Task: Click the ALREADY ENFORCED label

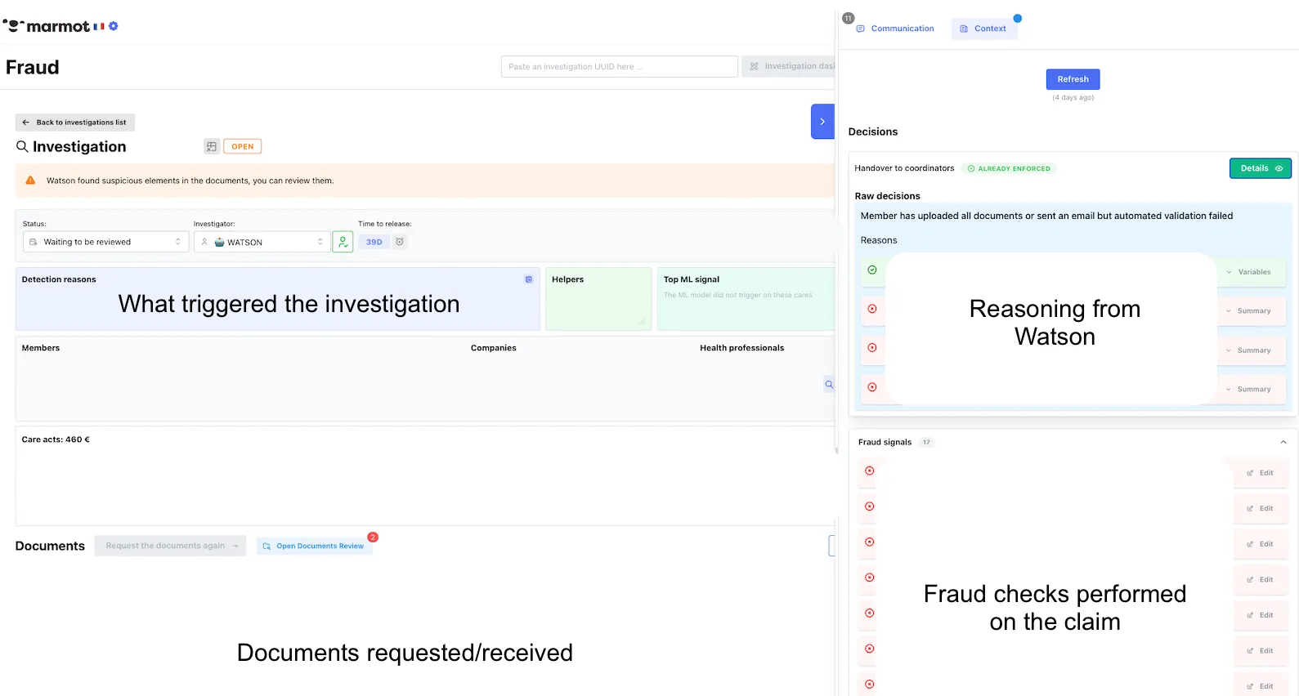Action: click(x=1009, y=168)
